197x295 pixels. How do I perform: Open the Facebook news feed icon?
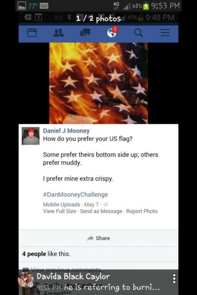point(32,33)
